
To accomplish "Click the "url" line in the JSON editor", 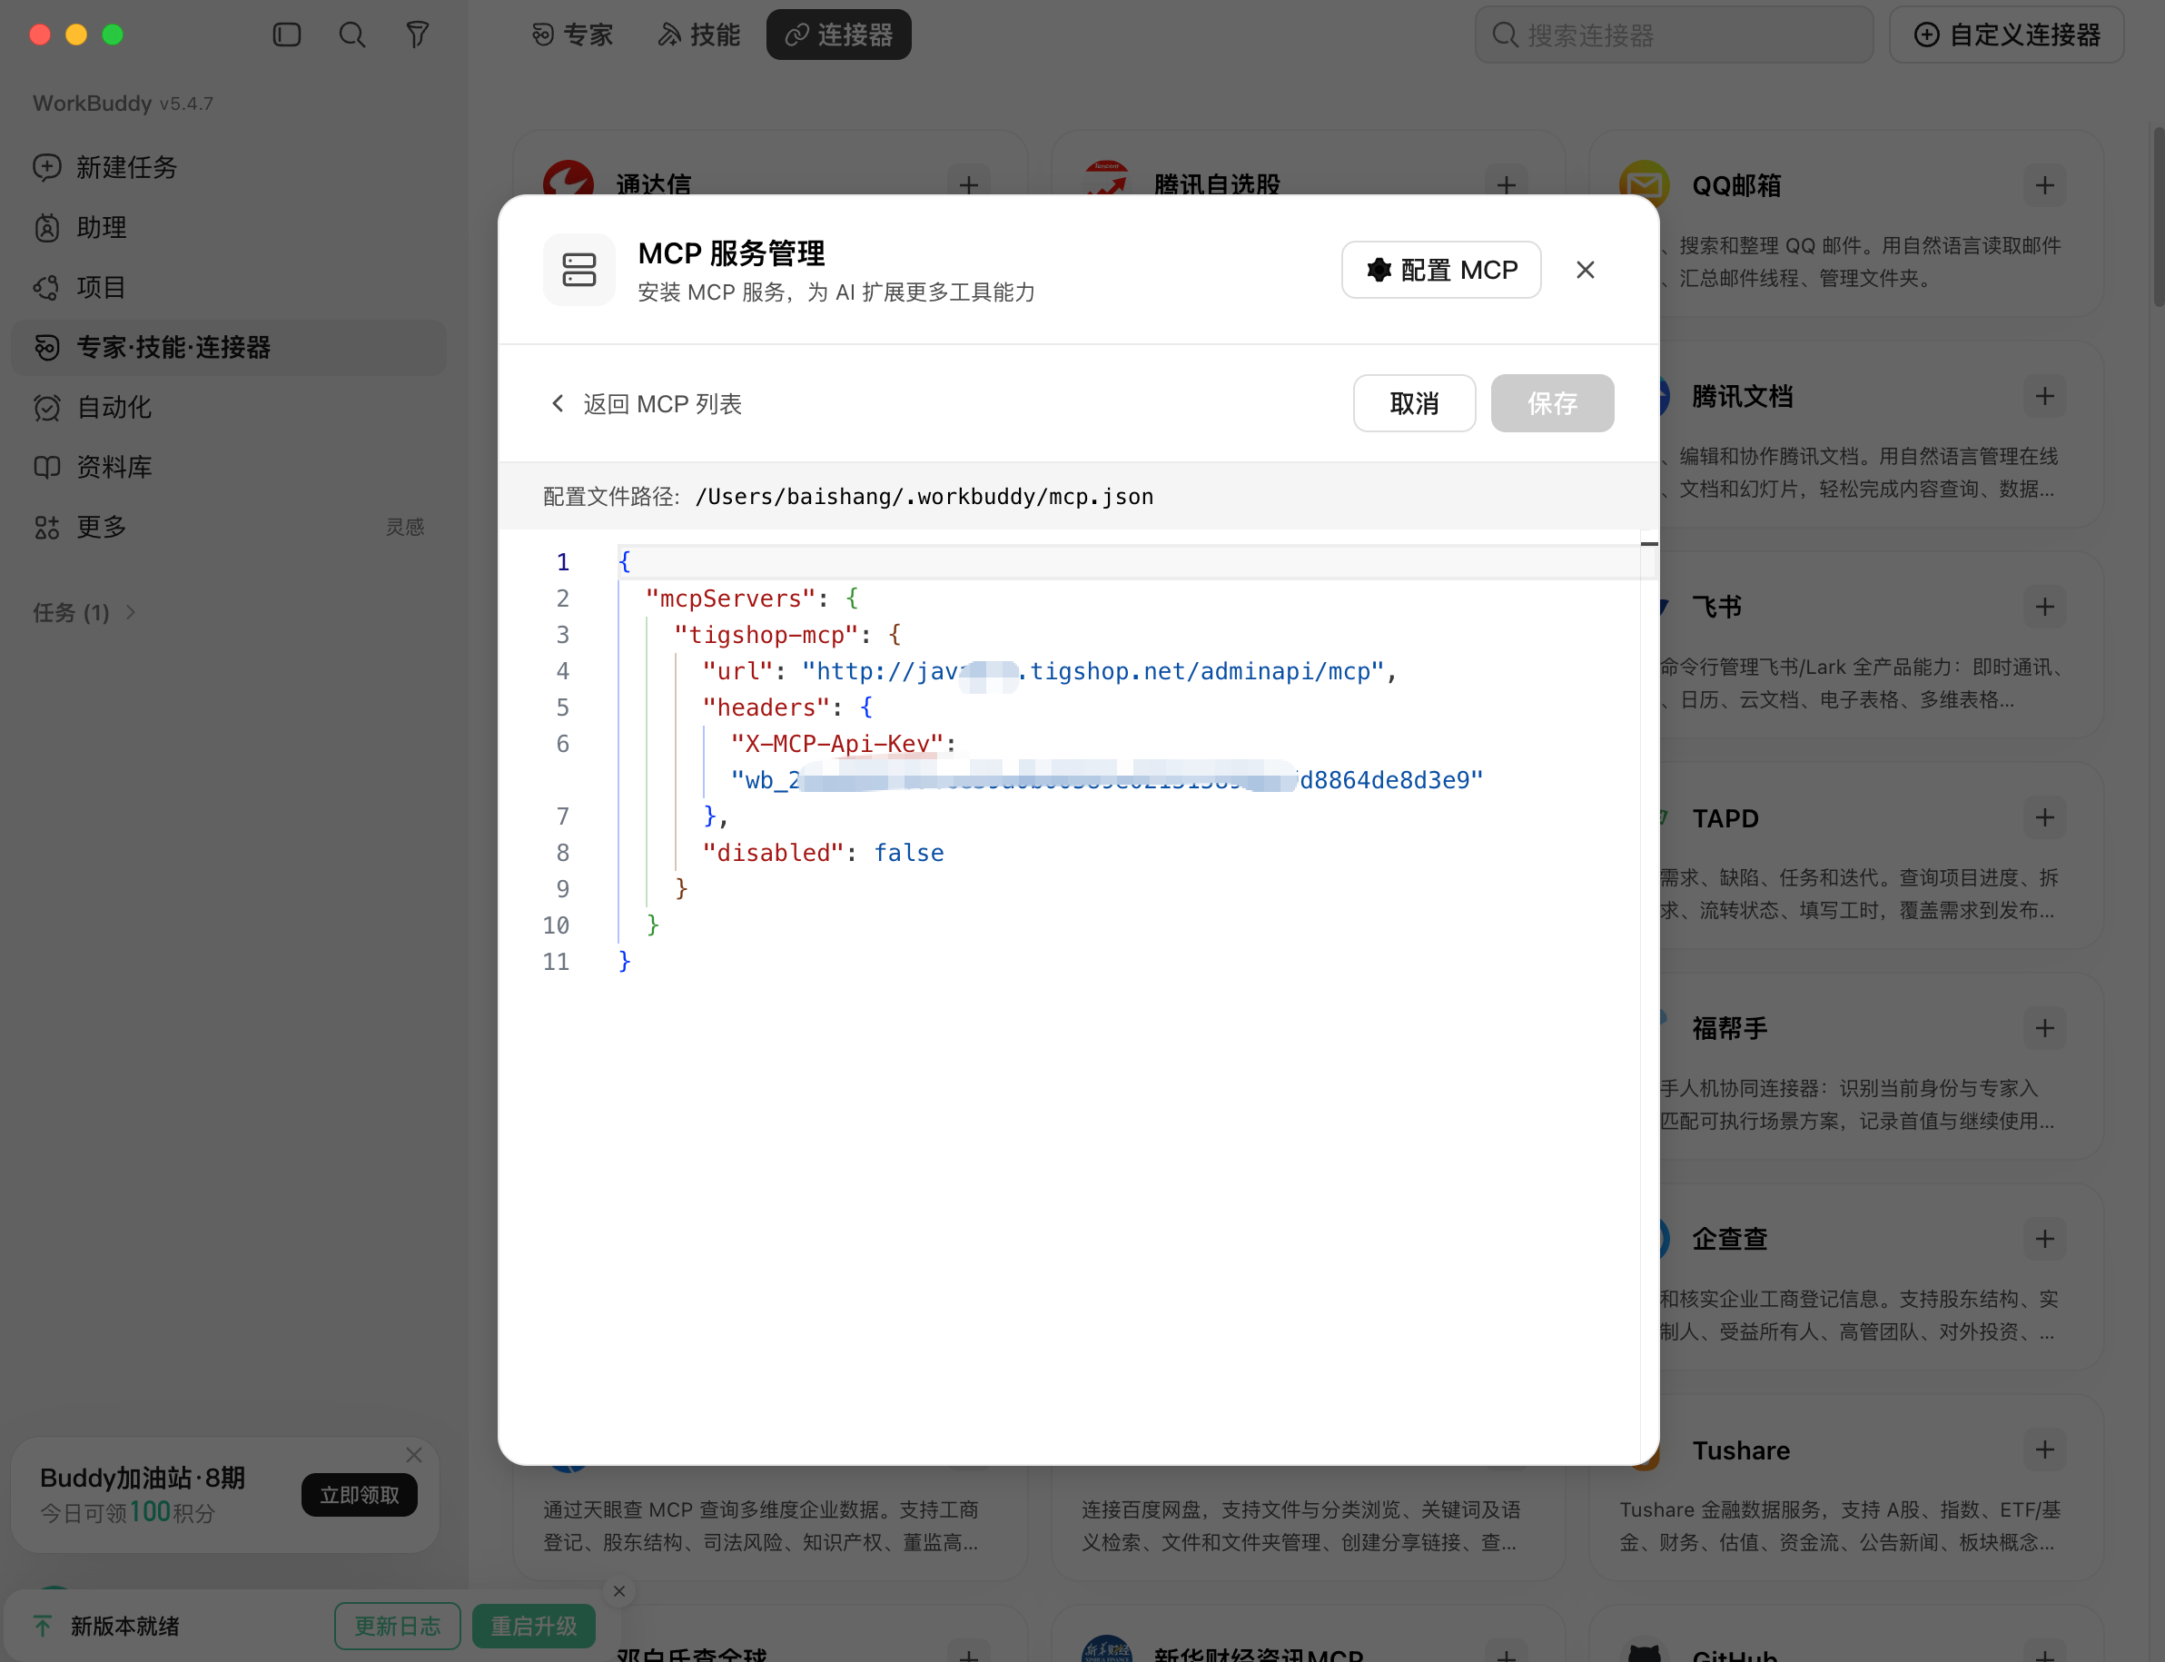I will click(1048, 672).
